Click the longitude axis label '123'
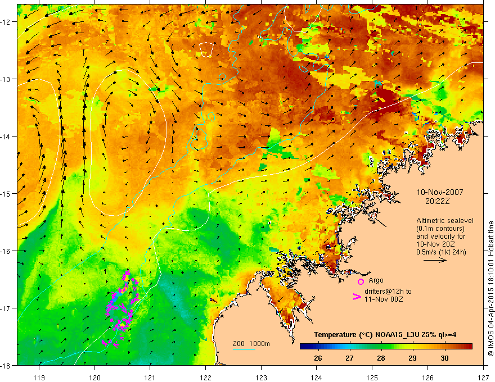Screen dimensions: 495x382 261,378
